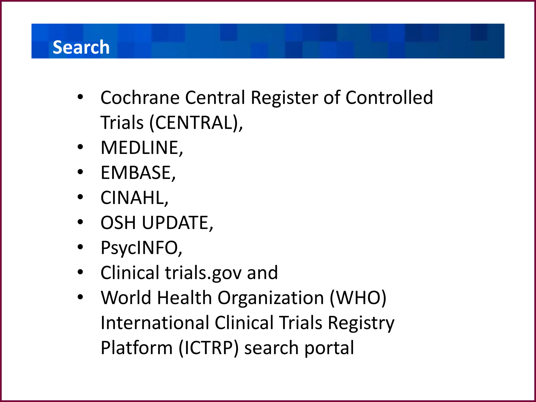
Task: Click the "Trials (CENTRAL)," line
Action: [x=172, y=123]
